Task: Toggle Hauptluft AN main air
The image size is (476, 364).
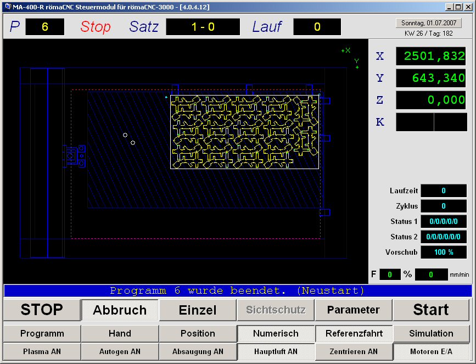Action: [x=276, y=351]
